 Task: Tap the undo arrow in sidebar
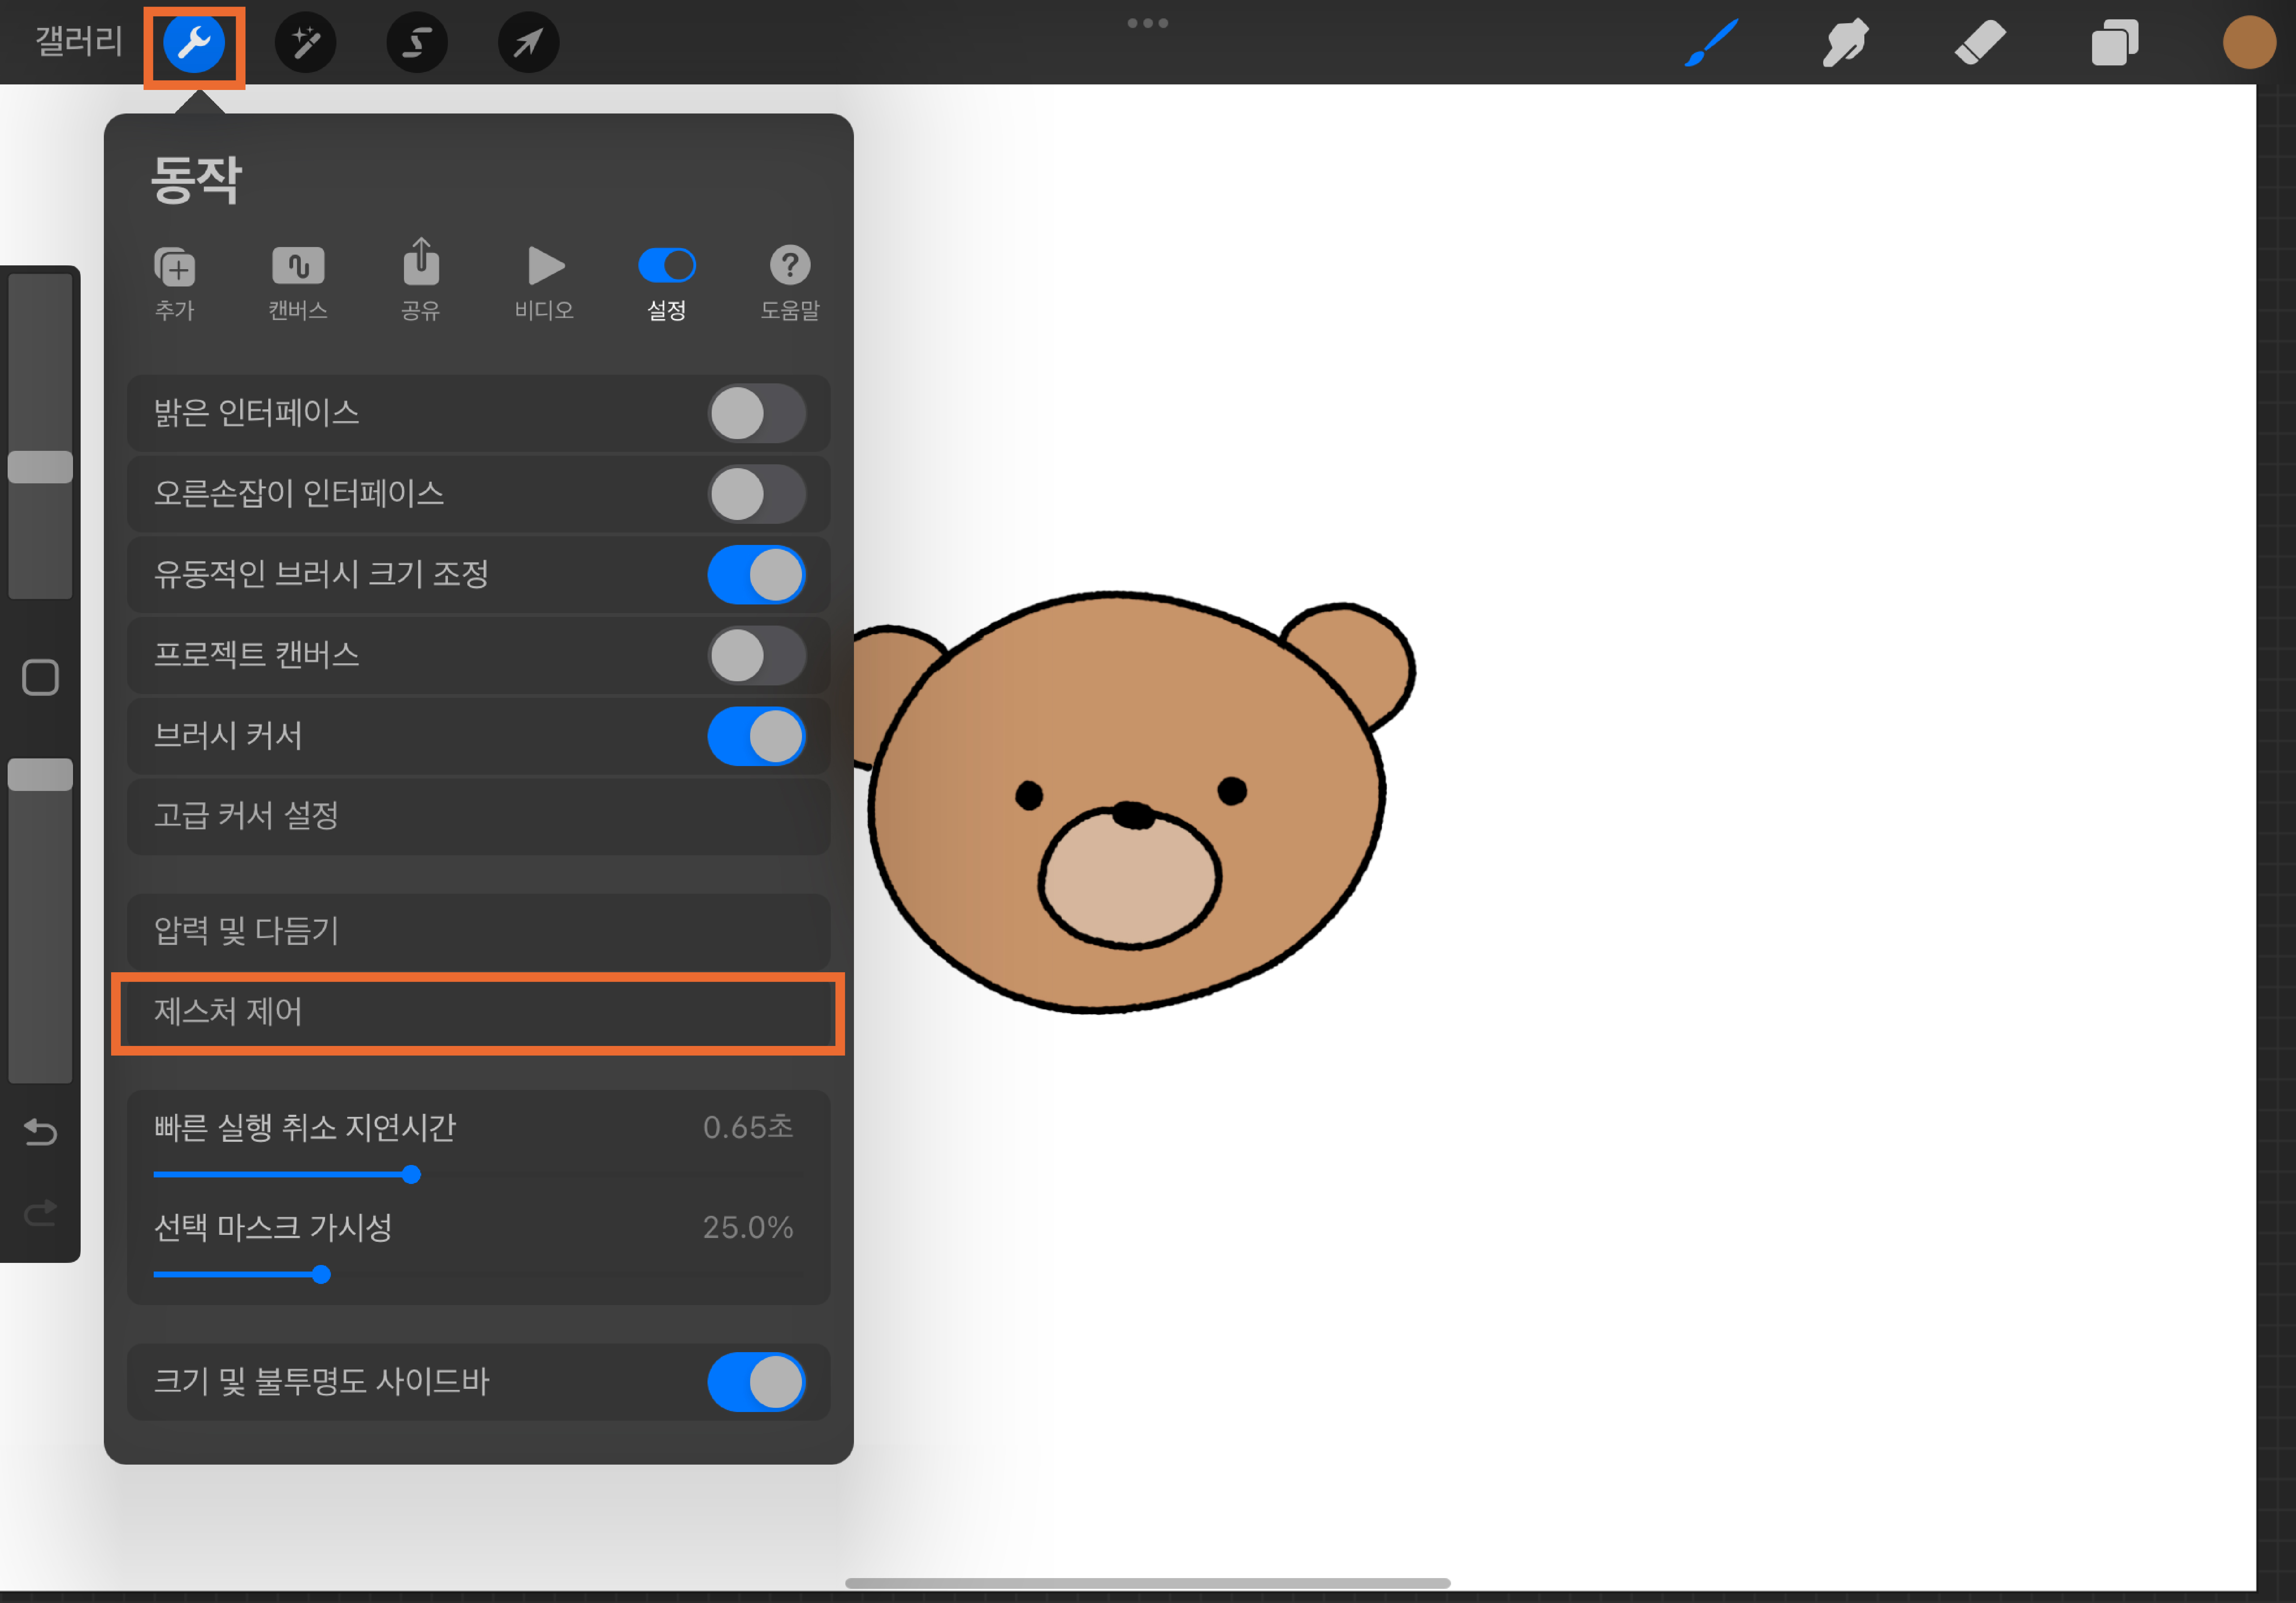tap(41, 1133)
